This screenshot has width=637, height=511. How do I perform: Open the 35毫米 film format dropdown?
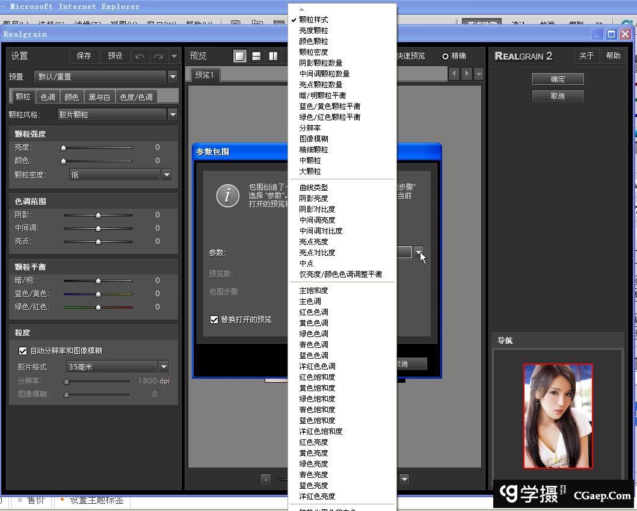pyautogui.click(x=163, y=366)
